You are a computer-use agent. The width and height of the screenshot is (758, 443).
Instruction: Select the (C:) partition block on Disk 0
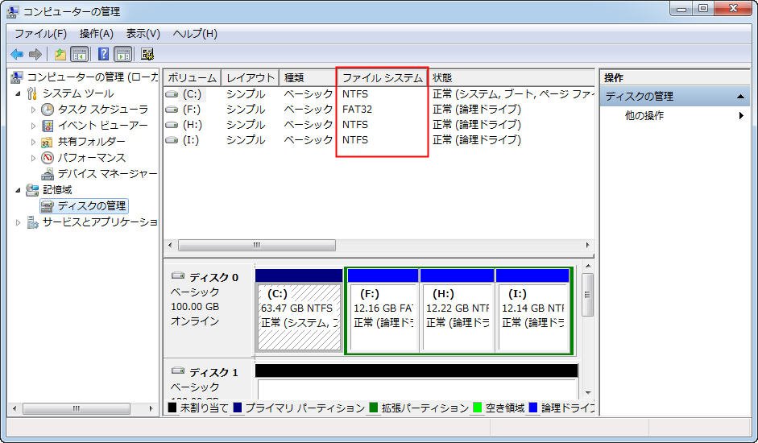coord(299,317)
